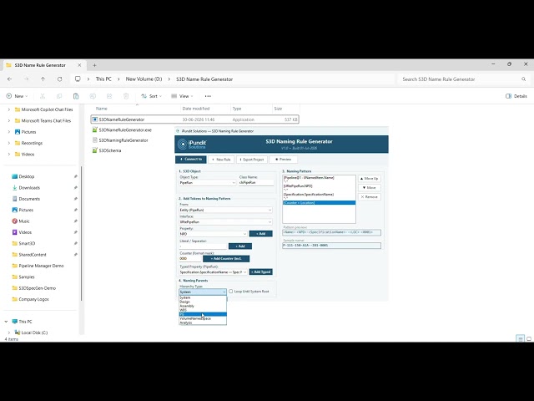Sort files by Date modified column
Screen dimensions: 534x401
[196, 109]
